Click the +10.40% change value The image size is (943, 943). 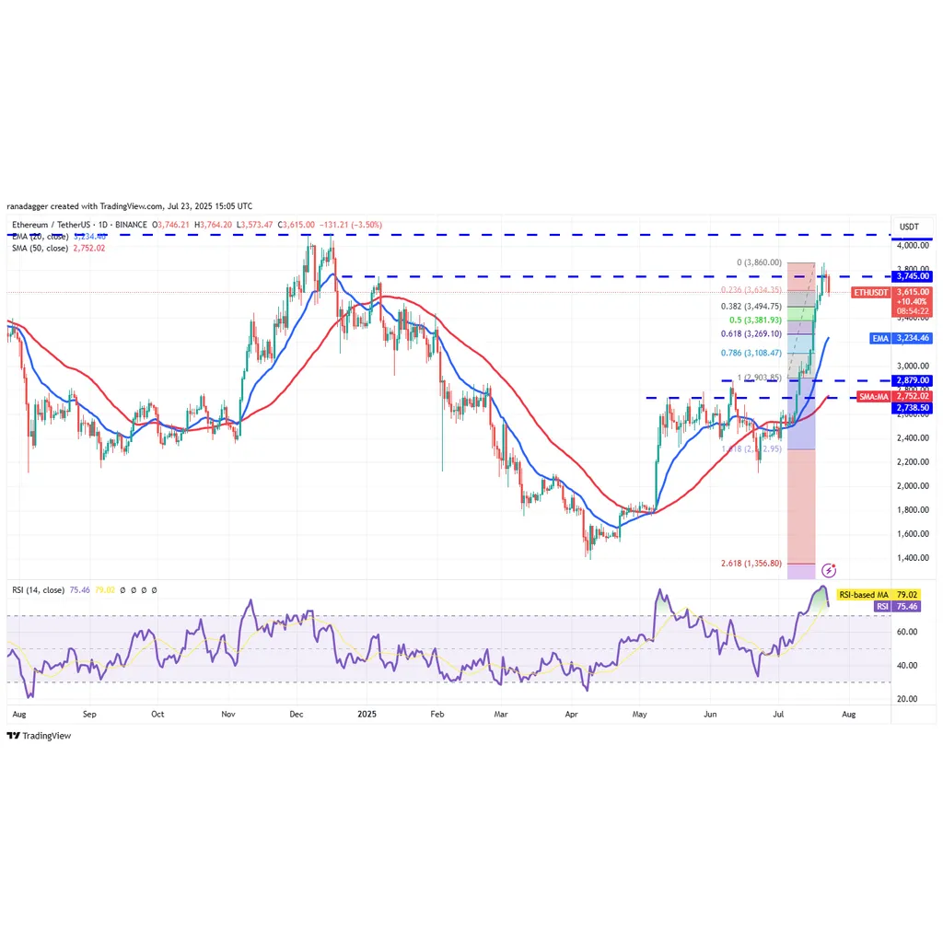(x=913, y=302)
